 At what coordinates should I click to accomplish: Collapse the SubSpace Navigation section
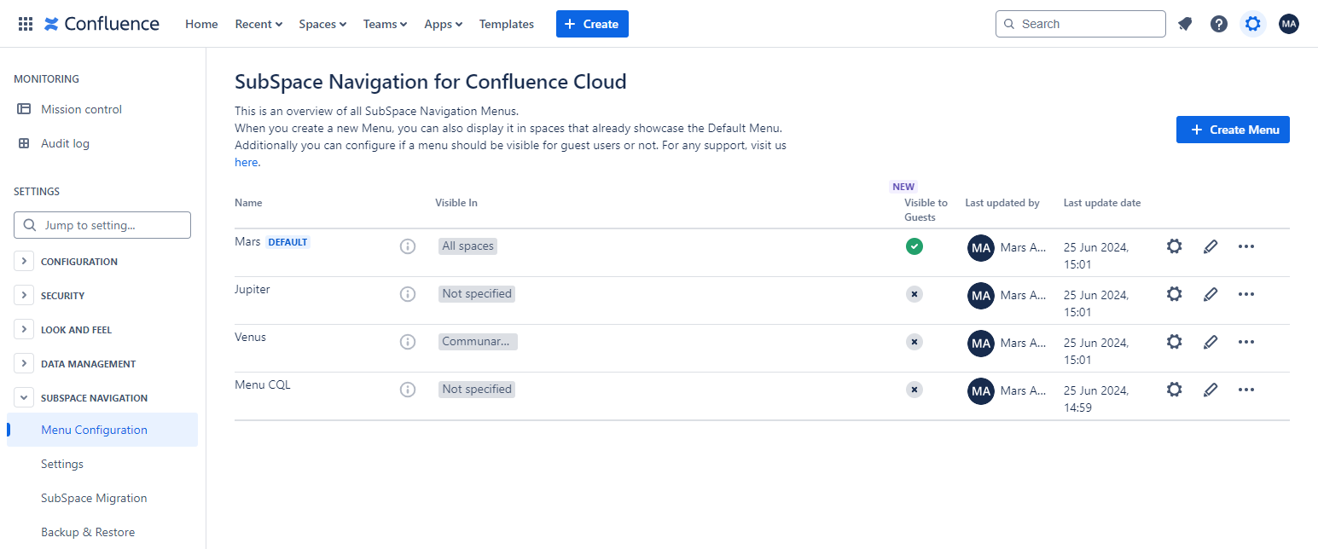coord(24,398)
